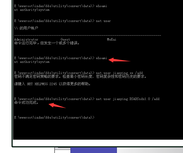This screenshot has width=183, height=153.
Task: Click the DSADSsds1.0 password text
Action: click(x=140, y=99)
